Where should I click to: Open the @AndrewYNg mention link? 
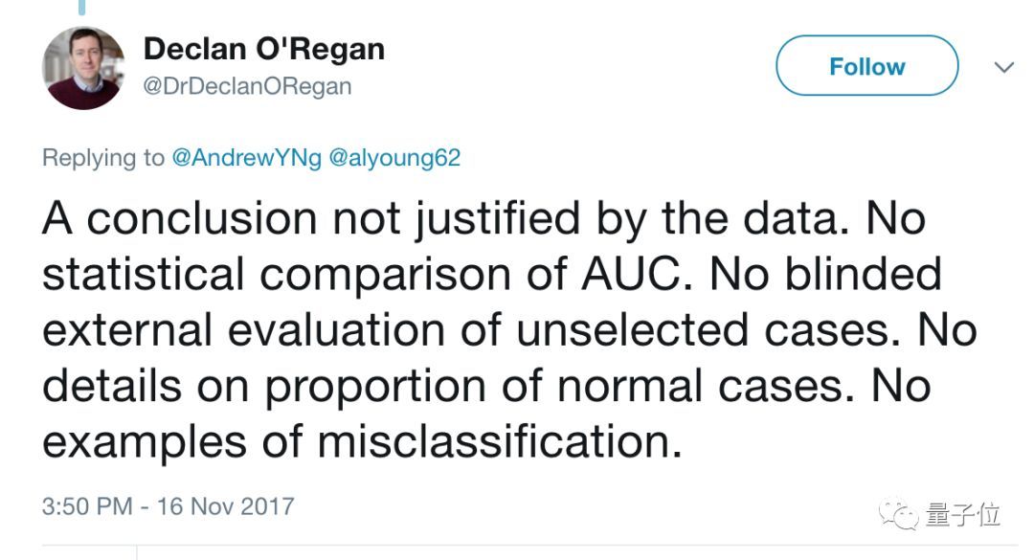click(x=246, y=158)
